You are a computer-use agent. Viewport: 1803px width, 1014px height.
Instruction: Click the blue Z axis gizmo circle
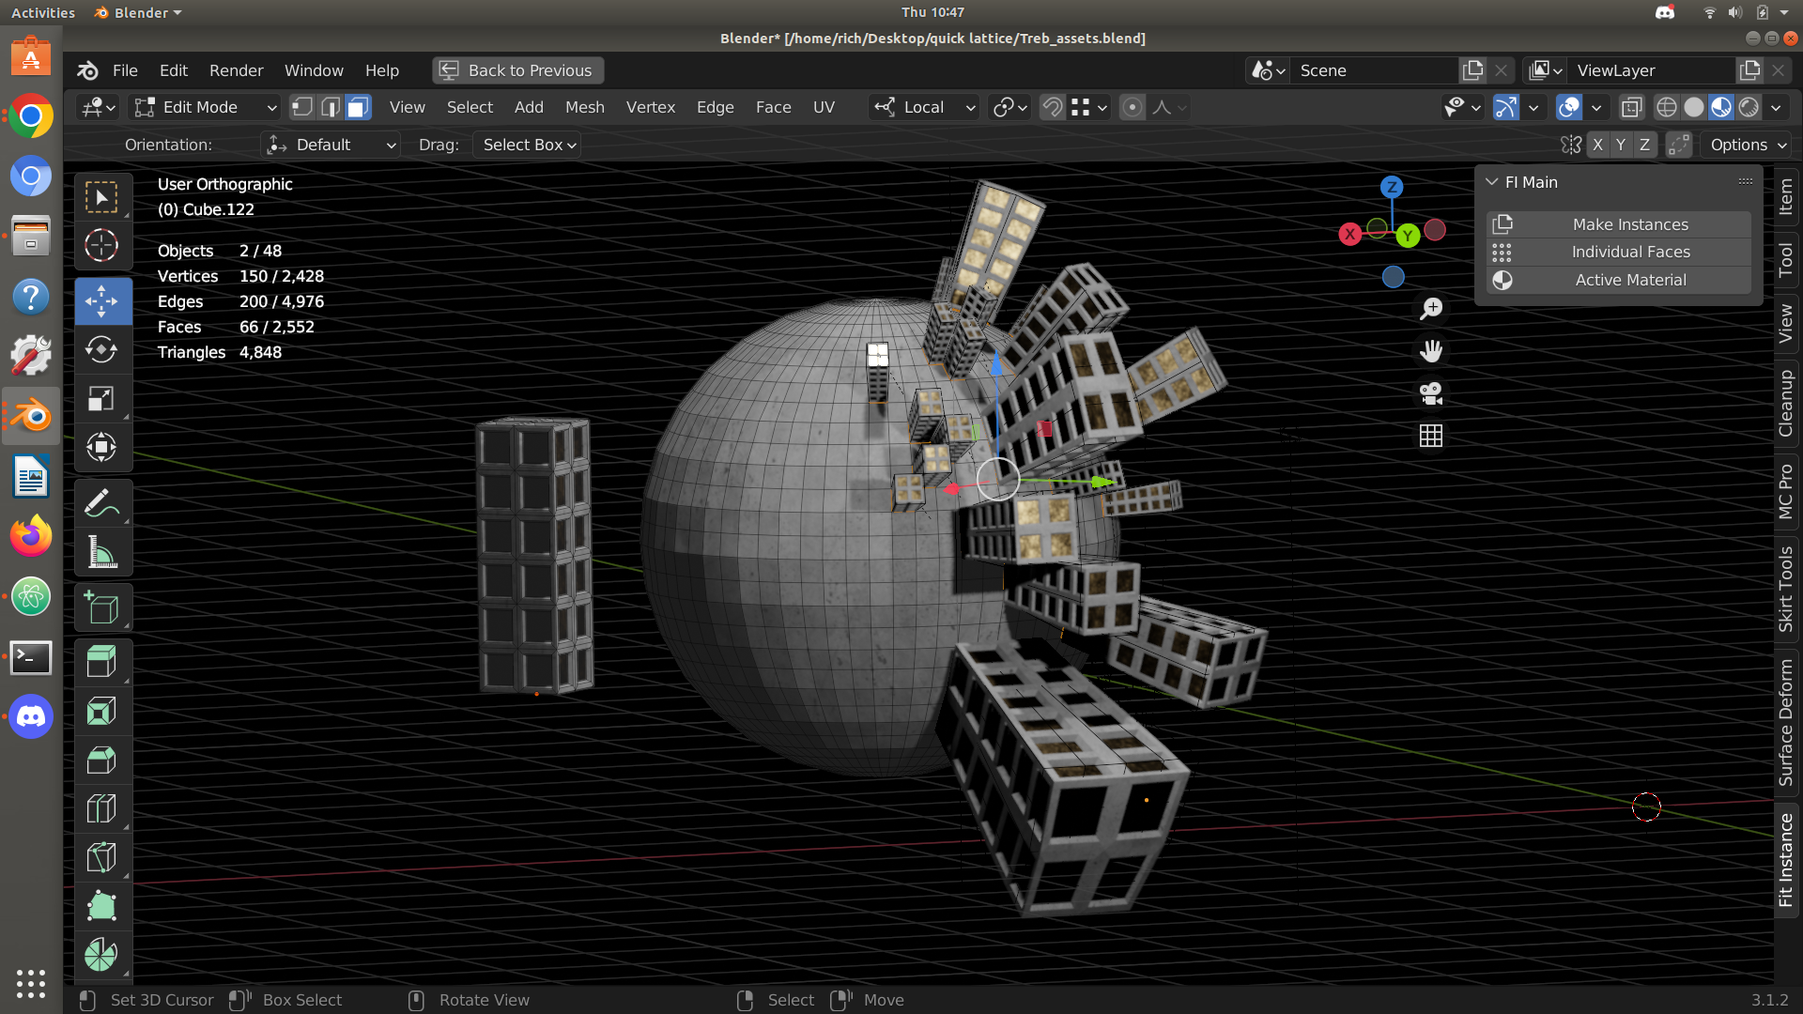(x=1392, y=187)
